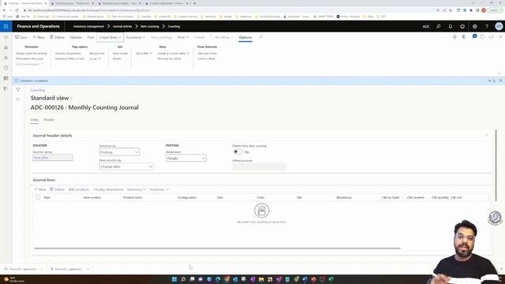Switch to the Lines tab
This screenshot has height=284, width=505.
point(34,120)
